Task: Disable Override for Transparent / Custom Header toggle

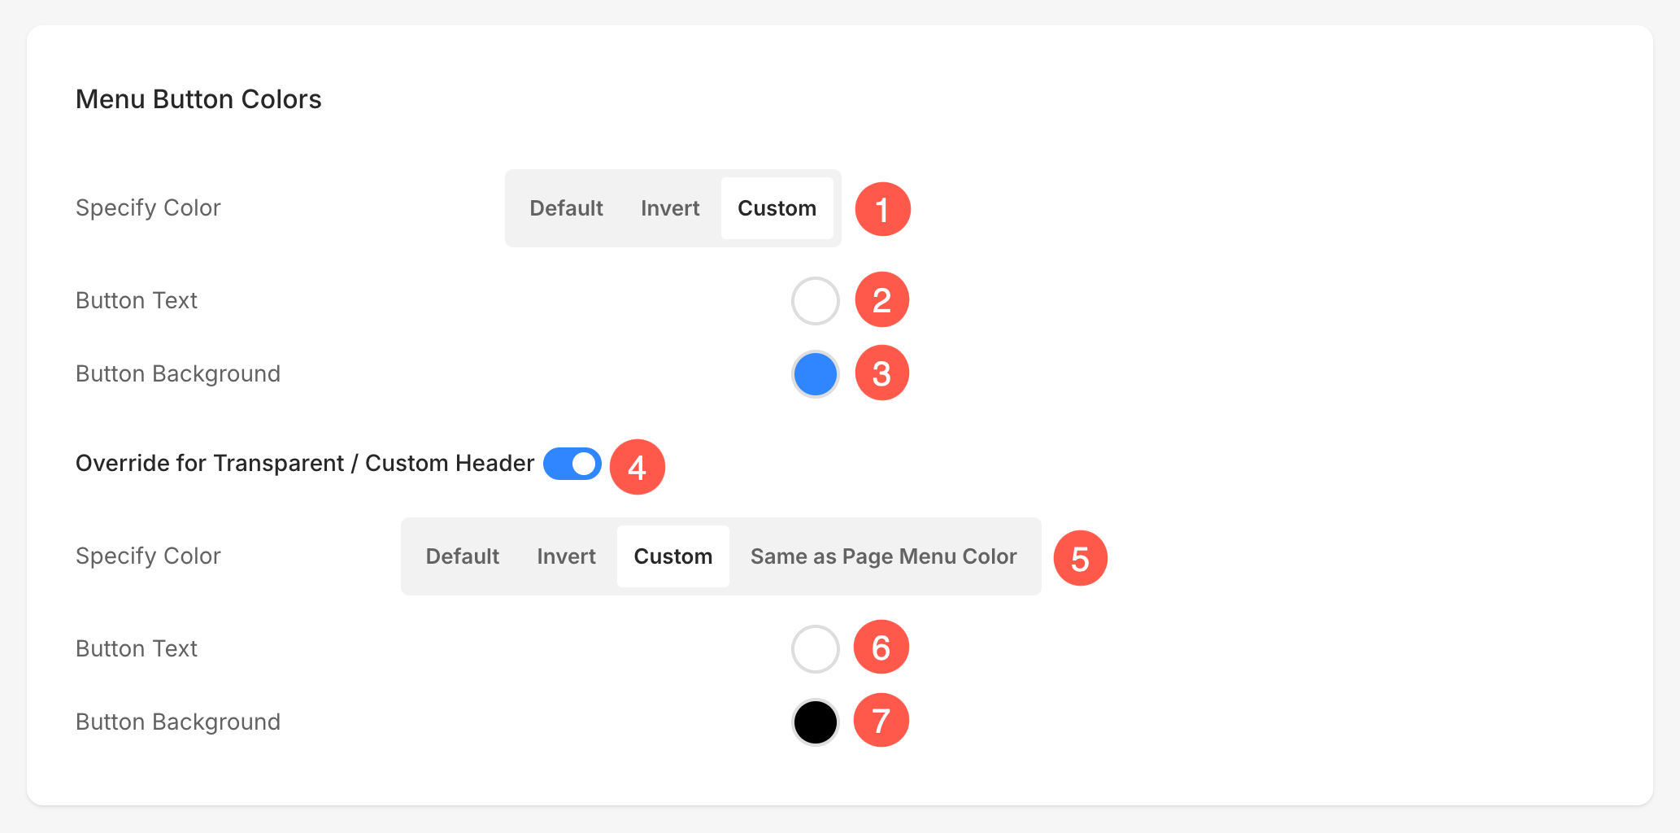Action: click(572, 464)
